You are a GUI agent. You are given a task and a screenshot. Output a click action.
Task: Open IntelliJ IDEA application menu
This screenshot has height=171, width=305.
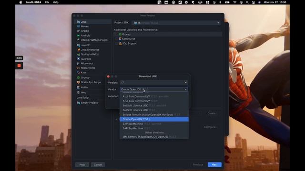(x=34, y=2)
